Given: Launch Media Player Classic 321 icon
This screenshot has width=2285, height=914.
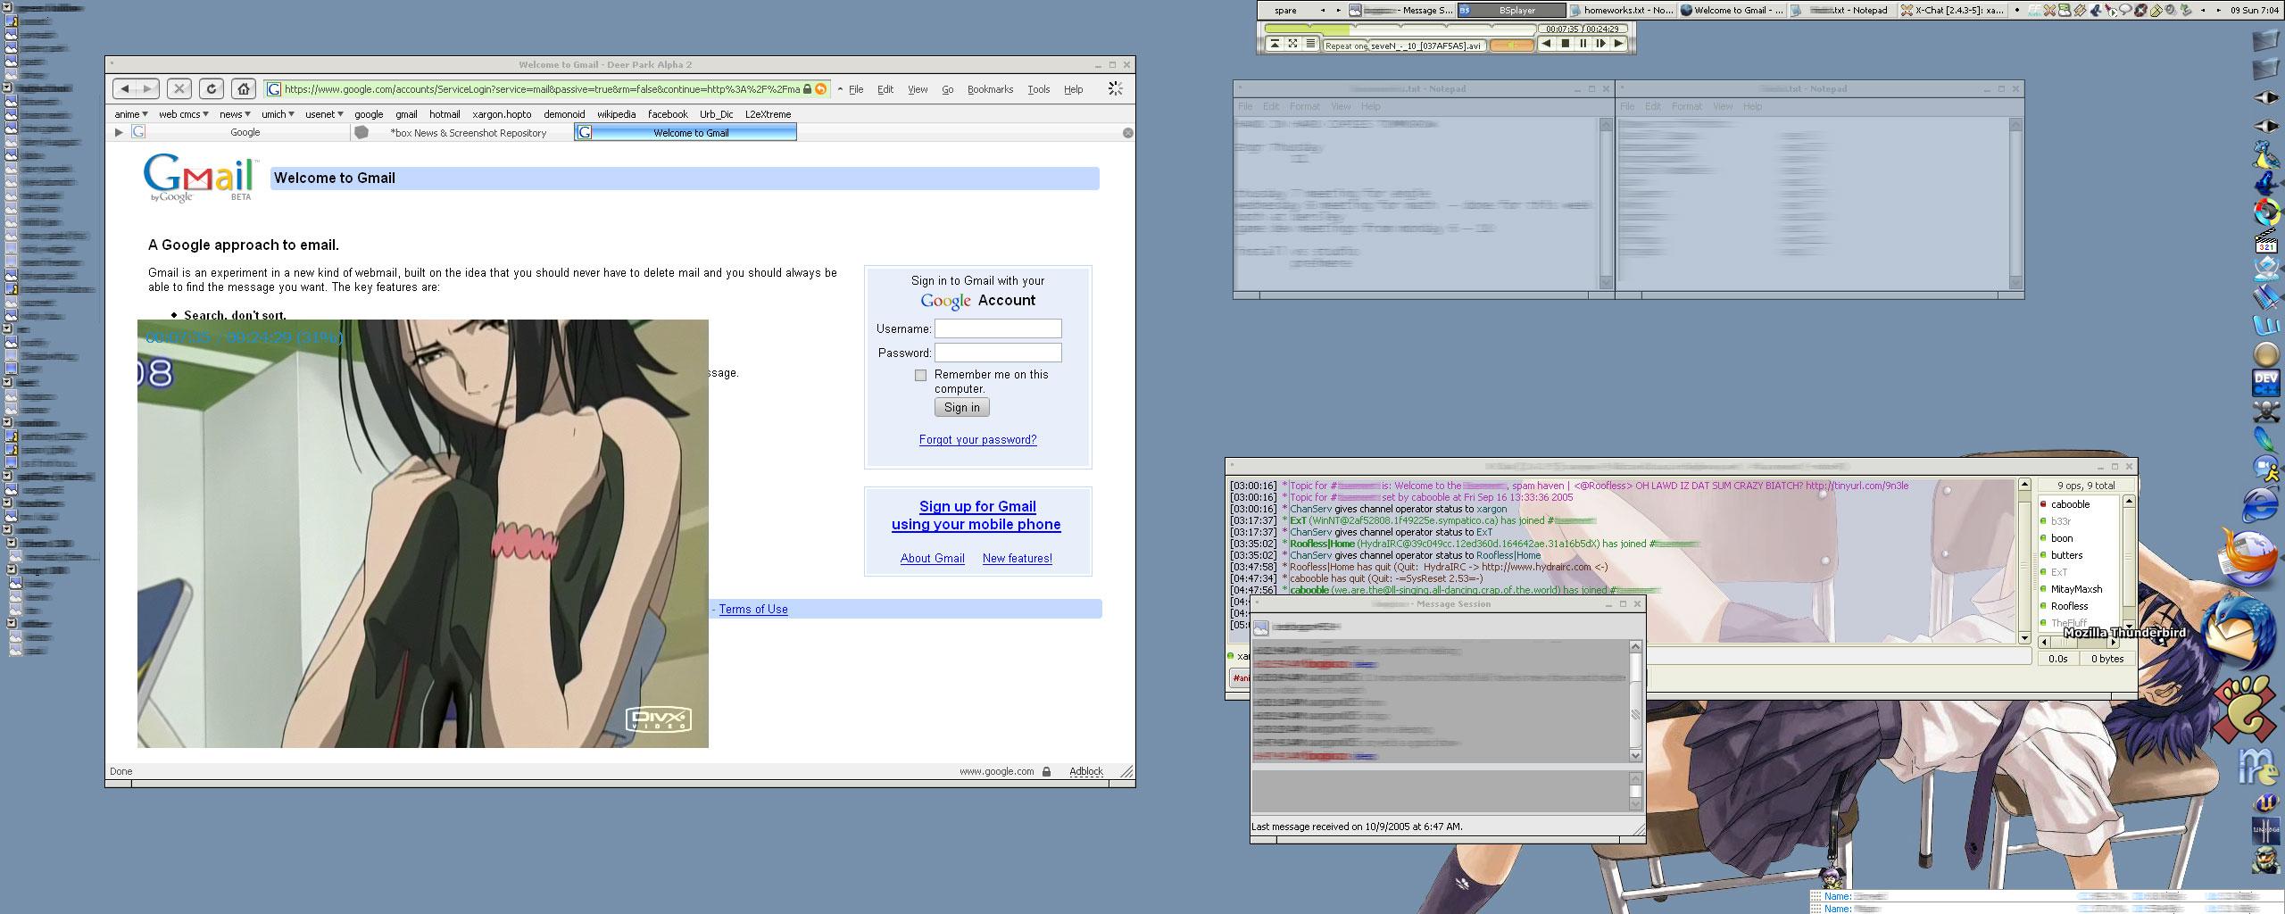Looking at the screenshot, I should (2266, 240).
